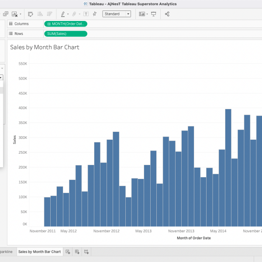Click the New Story icon
The image size is (262, 262).
click(86, 252)
